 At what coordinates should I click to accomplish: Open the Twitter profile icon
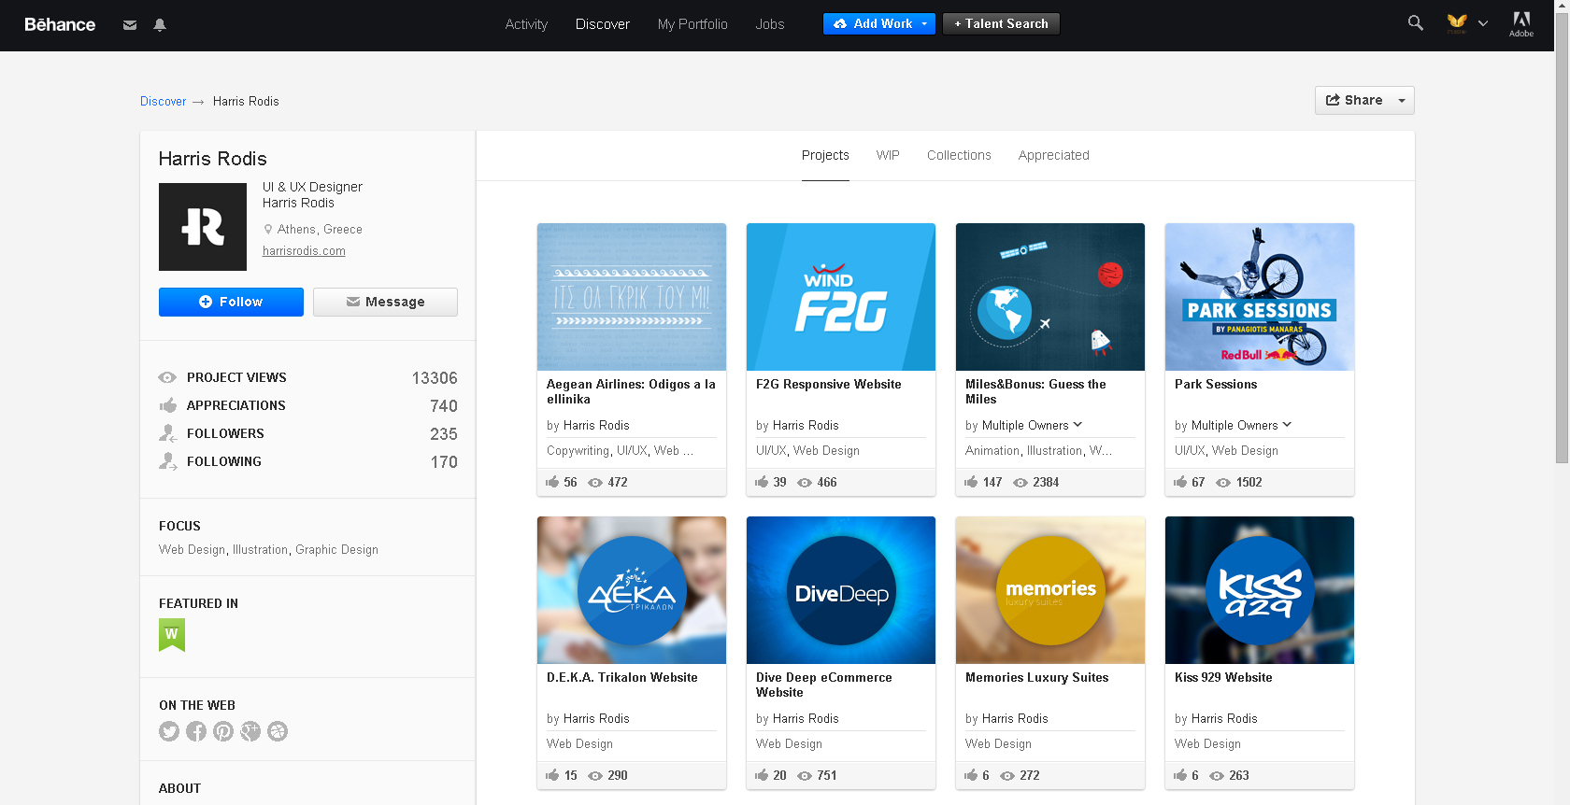(x=169, y=731)
